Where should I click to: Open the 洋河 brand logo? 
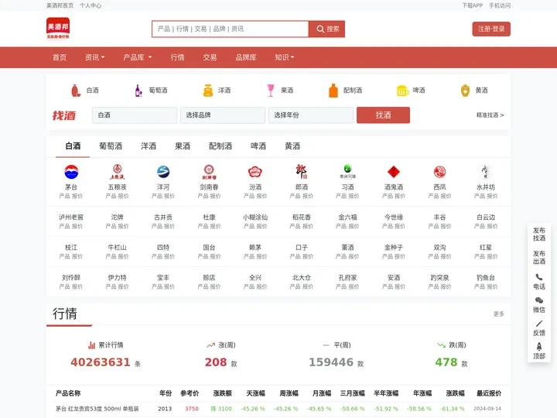(163, 172)
